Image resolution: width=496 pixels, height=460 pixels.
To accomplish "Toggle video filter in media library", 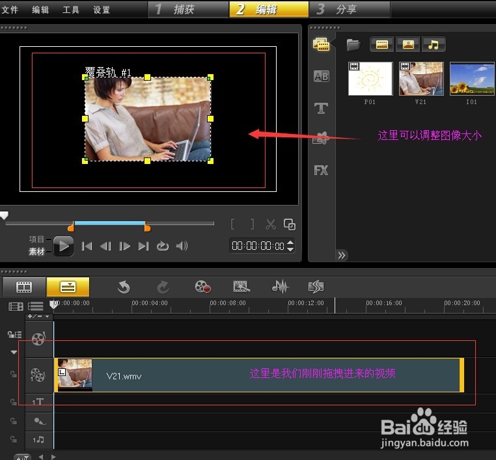I will 382,45.
